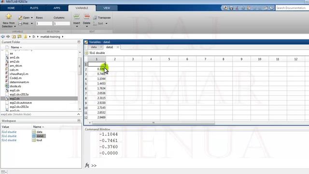Click the data variable icon in Workspace
Screen dimensions: 309x174
click(34, 132)
